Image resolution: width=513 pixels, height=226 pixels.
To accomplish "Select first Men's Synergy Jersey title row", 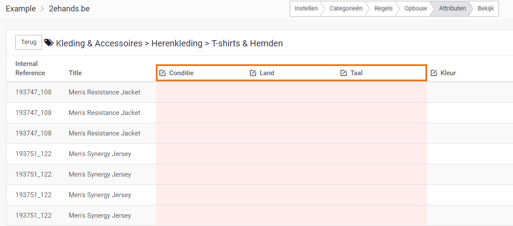I will [100, 154].
